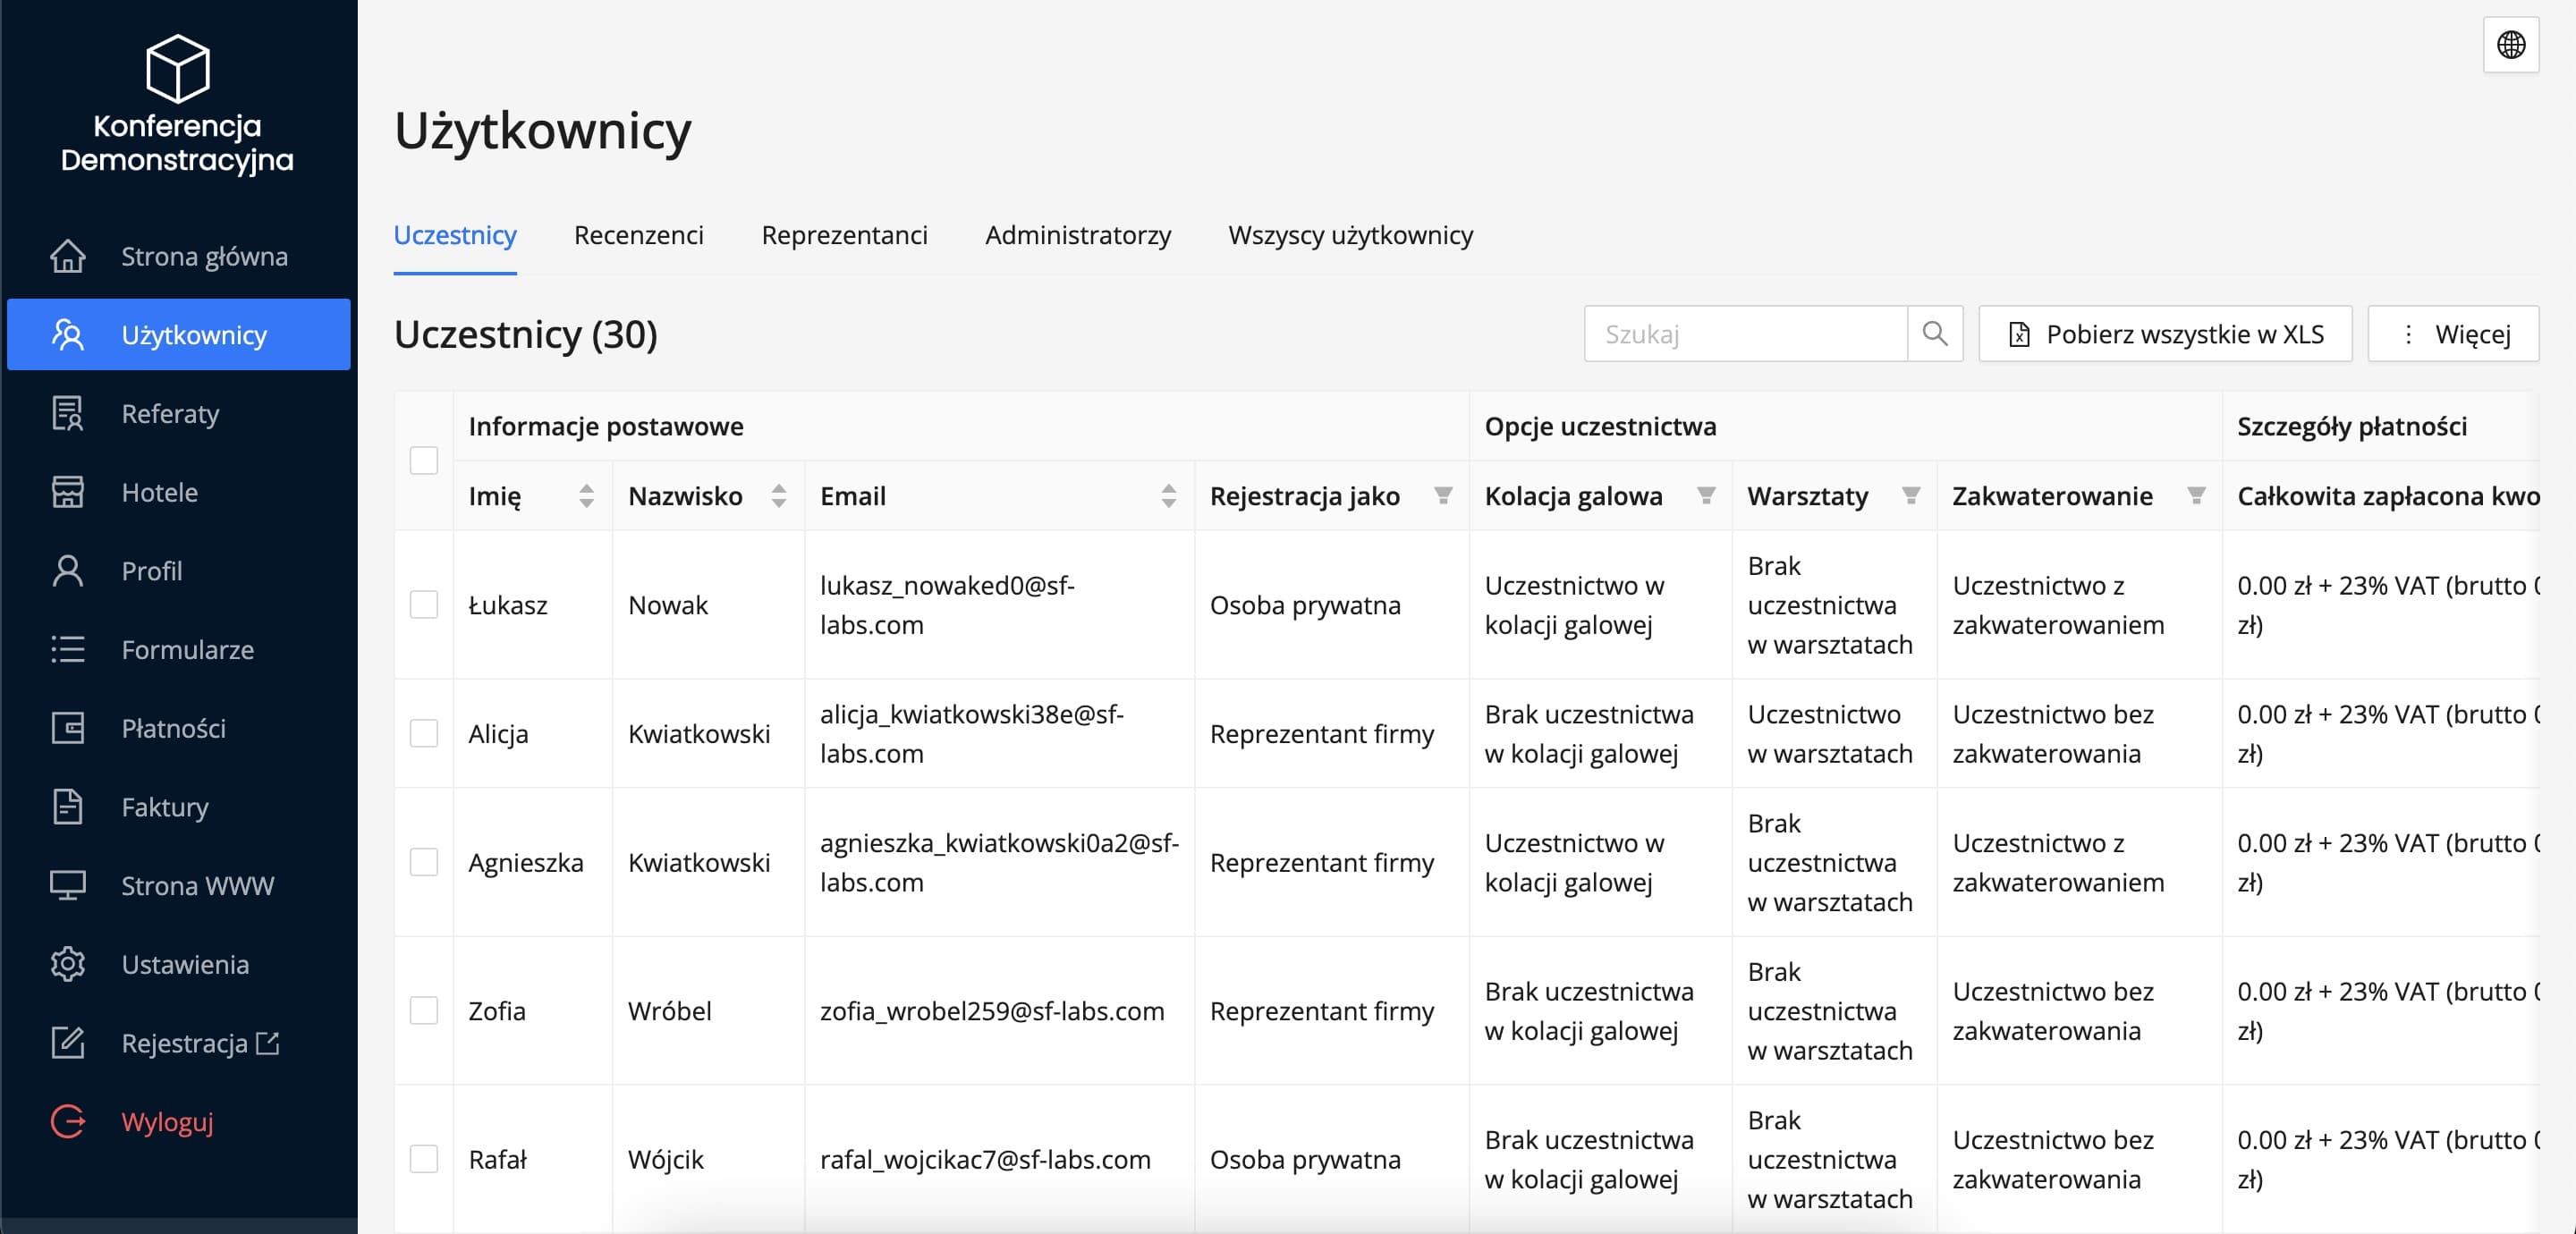Open the Kolacja galowa filter dropdown
Viewport: 2576px width, 1234px height.
[x=1706, y=495]
